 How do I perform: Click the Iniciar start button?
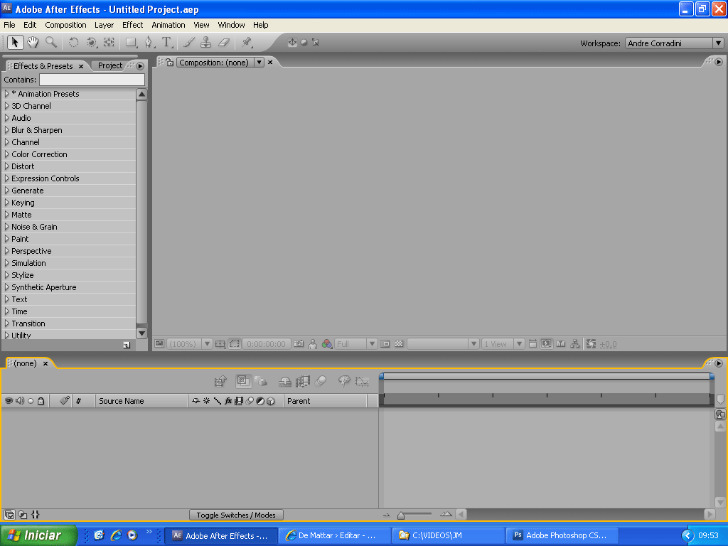38,535
